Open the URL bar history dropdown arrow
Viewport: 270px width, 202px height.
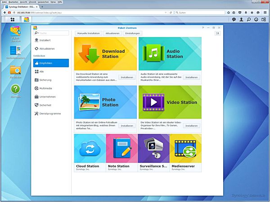point(166,13)
